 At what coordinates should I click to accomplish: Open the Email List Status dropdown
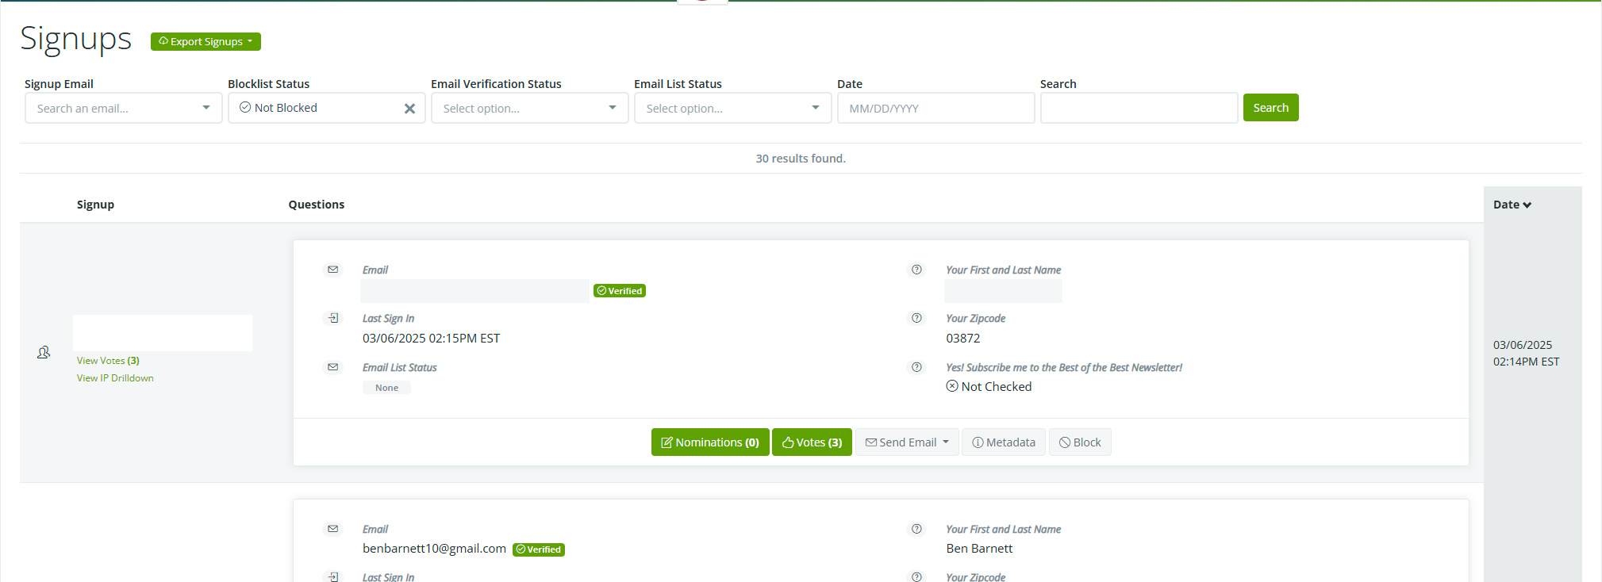pos(732,109)
